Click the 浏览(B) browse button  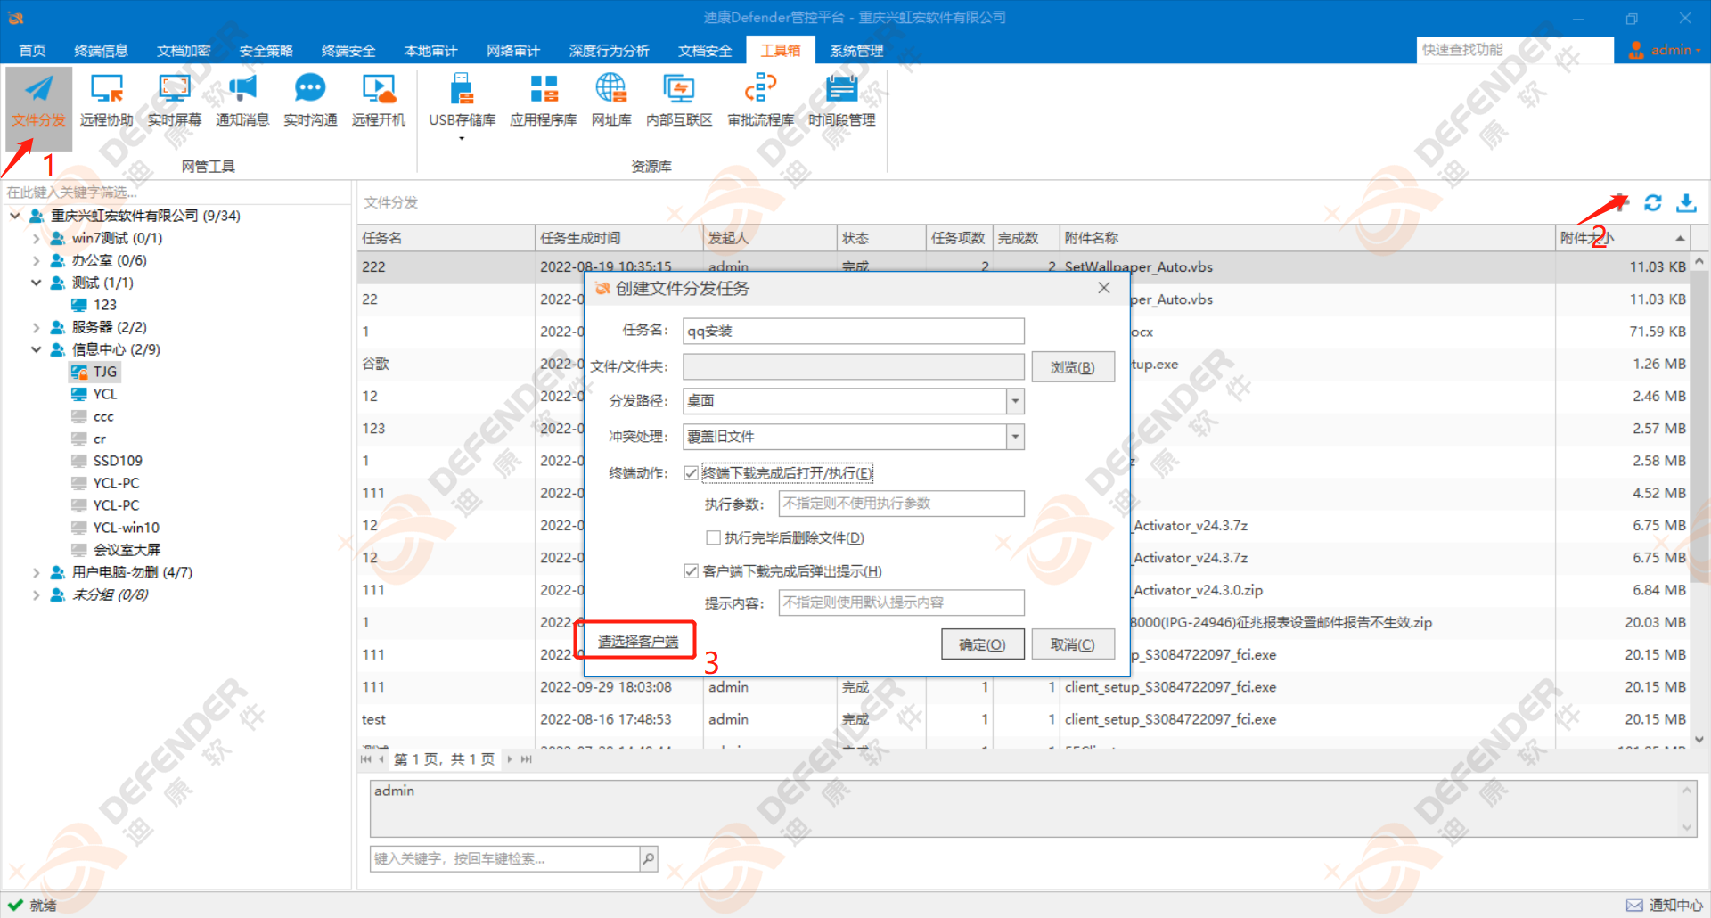(x=1072, y=367)
